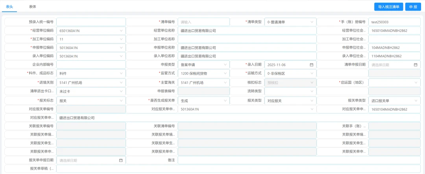
Task: Open calendar icon in 录入日期 field
Action: 312,65
